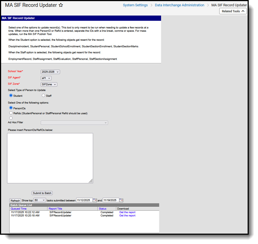Screen dimensions: 258x244
Task: Click inside the PersonIDs/RefIDs text area
Action: [x=50, y=158]
